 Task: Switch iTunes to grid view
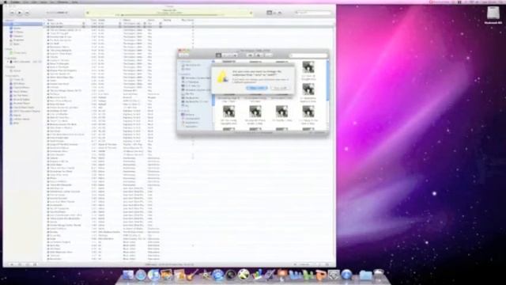(274, 13)
